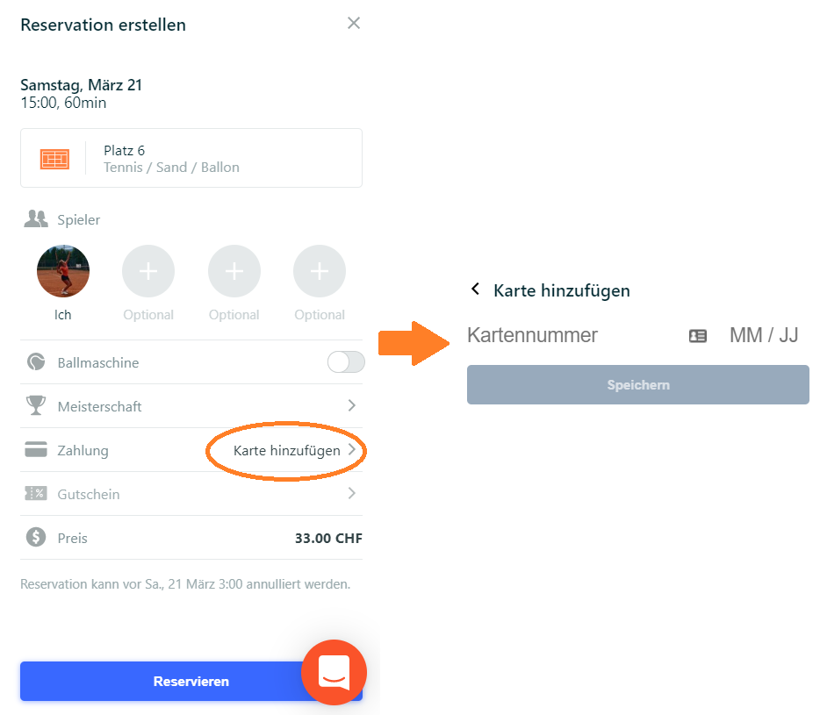
Task: Click the Ballmaschine ball icon
Action: click(36, 361)
